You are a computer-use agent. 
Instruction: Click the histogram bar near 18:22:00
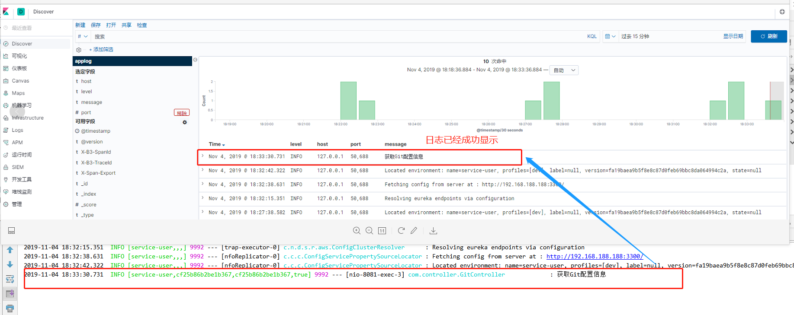[x=348, y=101]
